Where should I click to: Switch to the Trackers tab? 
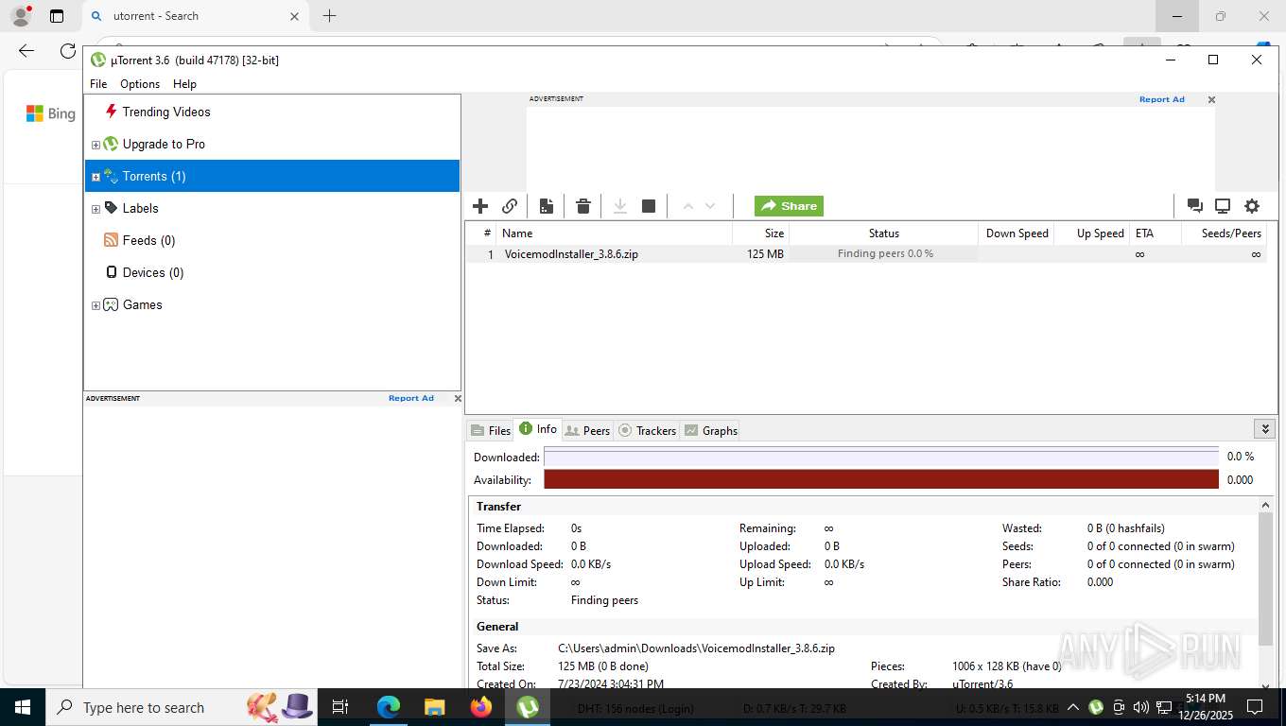[647, 430]
